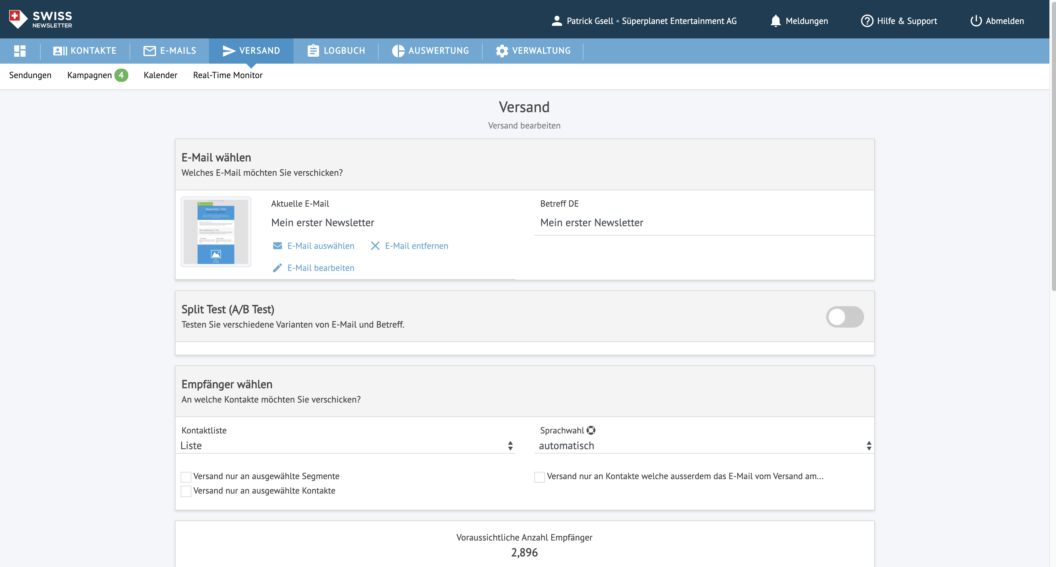Check Versand nur an ausgewählte Segmente

(x=186, y=477)
